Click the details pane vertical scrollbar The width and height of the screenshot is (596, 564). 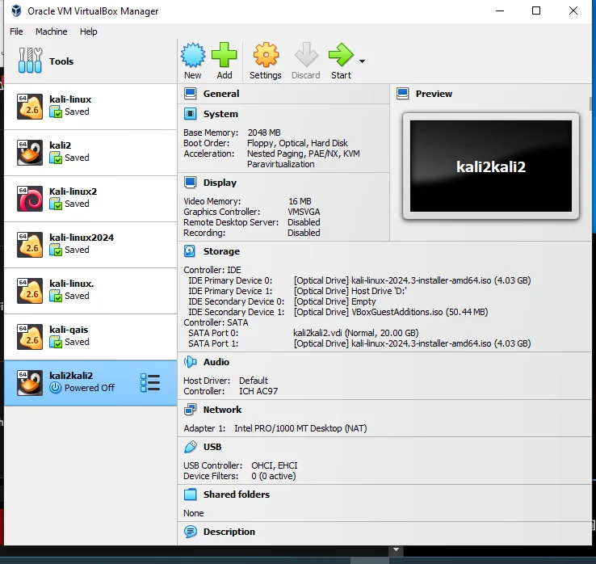click(x=590, y=103)
